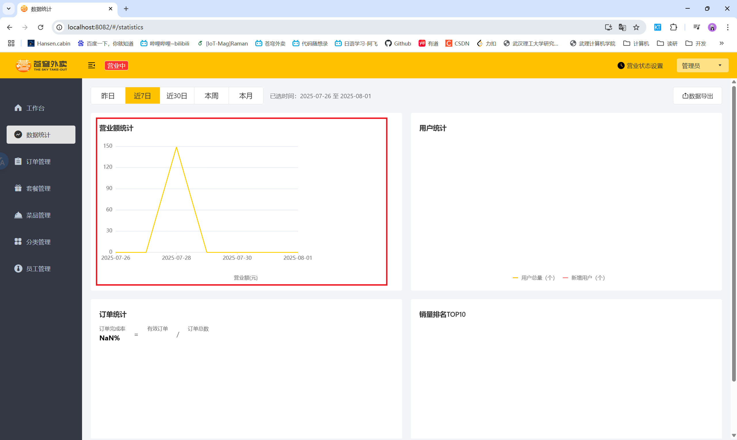Click the 数据导出 export button

697,96
